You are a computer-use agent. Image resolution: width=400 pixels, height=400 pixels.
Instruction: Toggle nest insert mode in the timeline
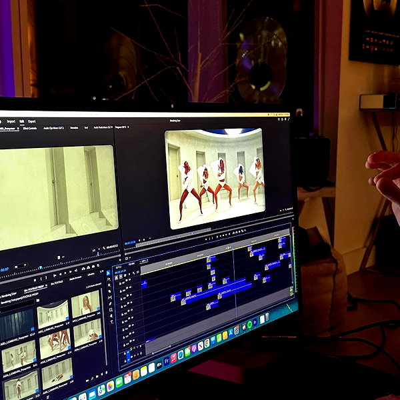click(x=116, y=277)
